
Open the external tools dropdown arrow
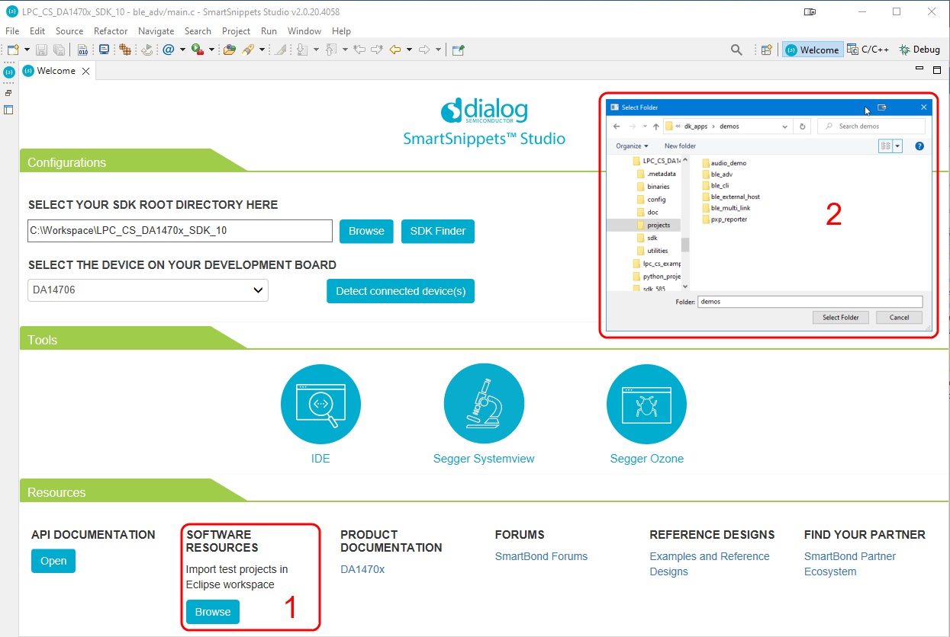[x=211, y=50]
